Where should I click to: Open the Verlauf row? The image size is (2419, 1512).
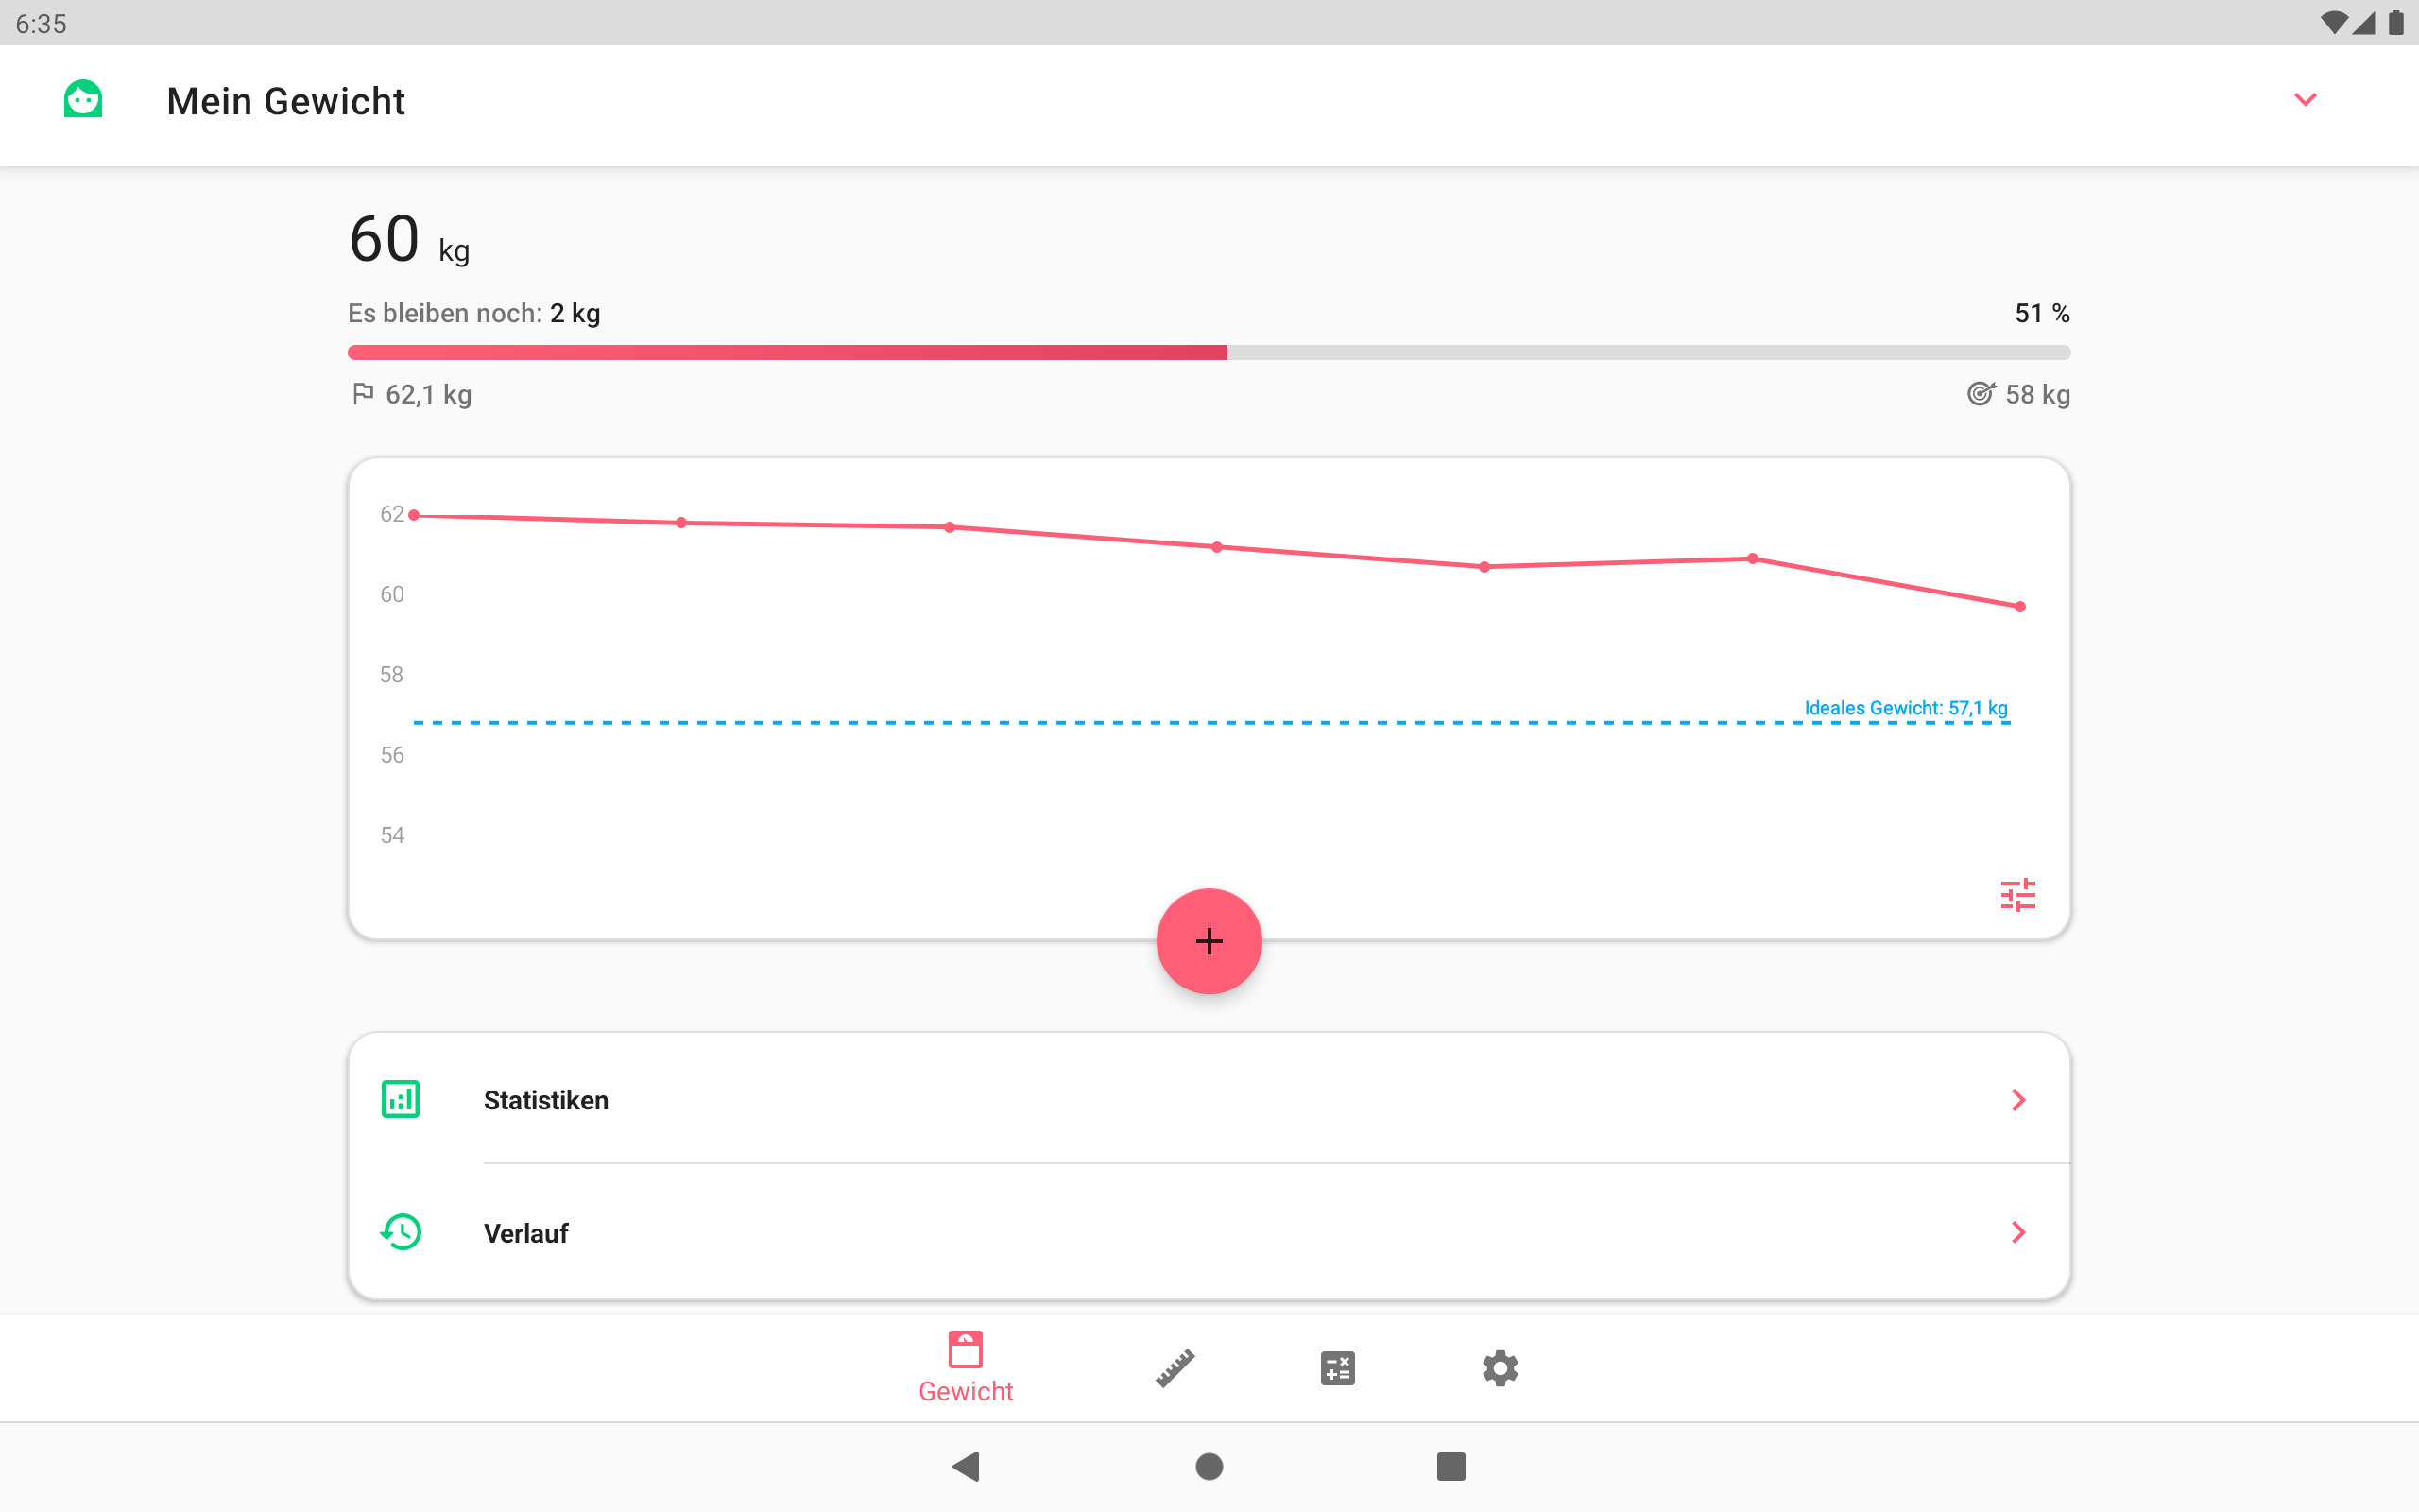(1209, 1232)
